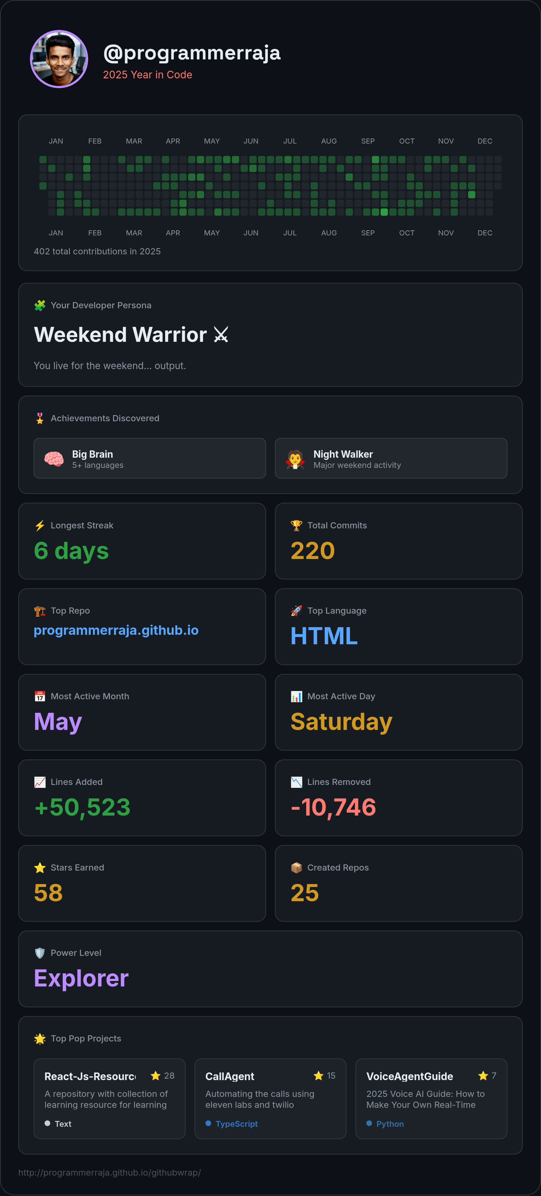Open the programmerraja.github.io top repo link
Image resolution: width=541 pixels, height=1196 pixels.
[x=116, y=630]
